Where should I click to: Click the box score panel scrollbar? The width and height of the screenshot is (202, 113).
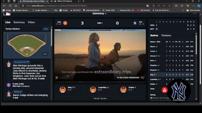tap(196, 44)
